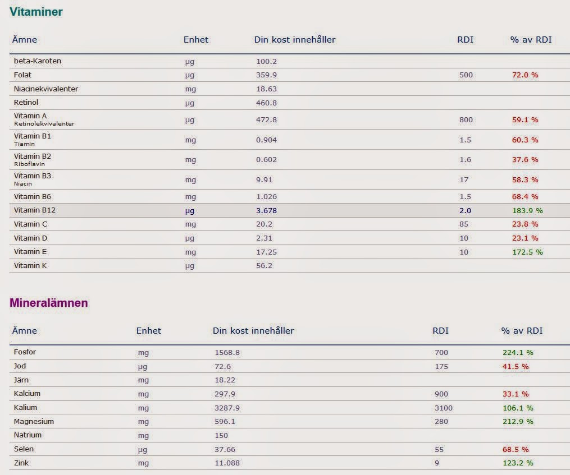Image resolution: width=570 pixels, height=475 pixels.
Task: Select the 37.6 % value for Vitamin B2
Action: (525, 160)
